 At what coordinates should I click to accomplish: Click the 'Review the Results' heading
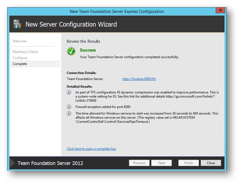[83, 41]
